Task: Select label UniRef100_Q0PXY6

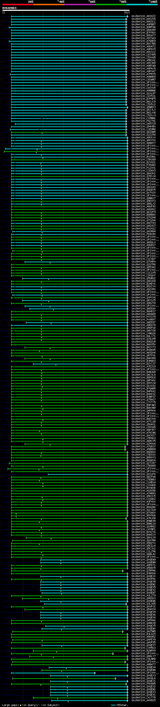Action: point(143,297)
